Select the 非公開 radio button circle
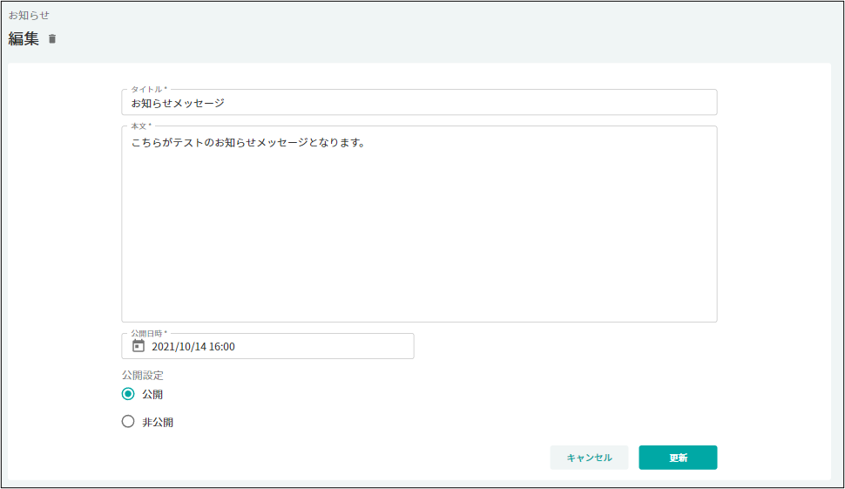845x489 pixels. (128, 422)
